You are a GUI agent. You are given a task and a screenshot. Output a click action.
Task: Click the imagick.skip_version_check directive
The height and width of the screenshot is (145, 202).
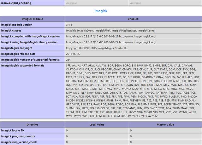pyautogui.click(x=19, y=142)
